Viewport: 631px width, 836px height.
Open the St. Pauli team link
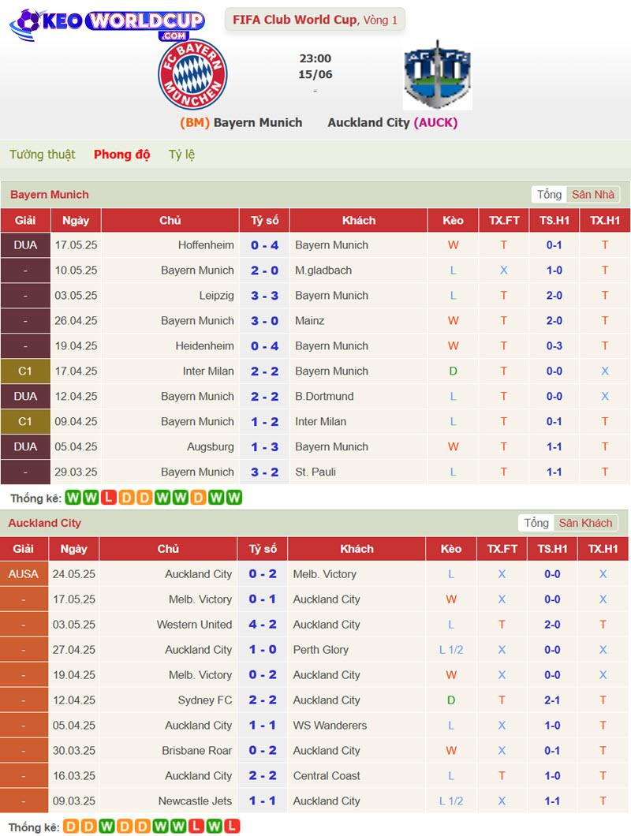coord(315,472)
